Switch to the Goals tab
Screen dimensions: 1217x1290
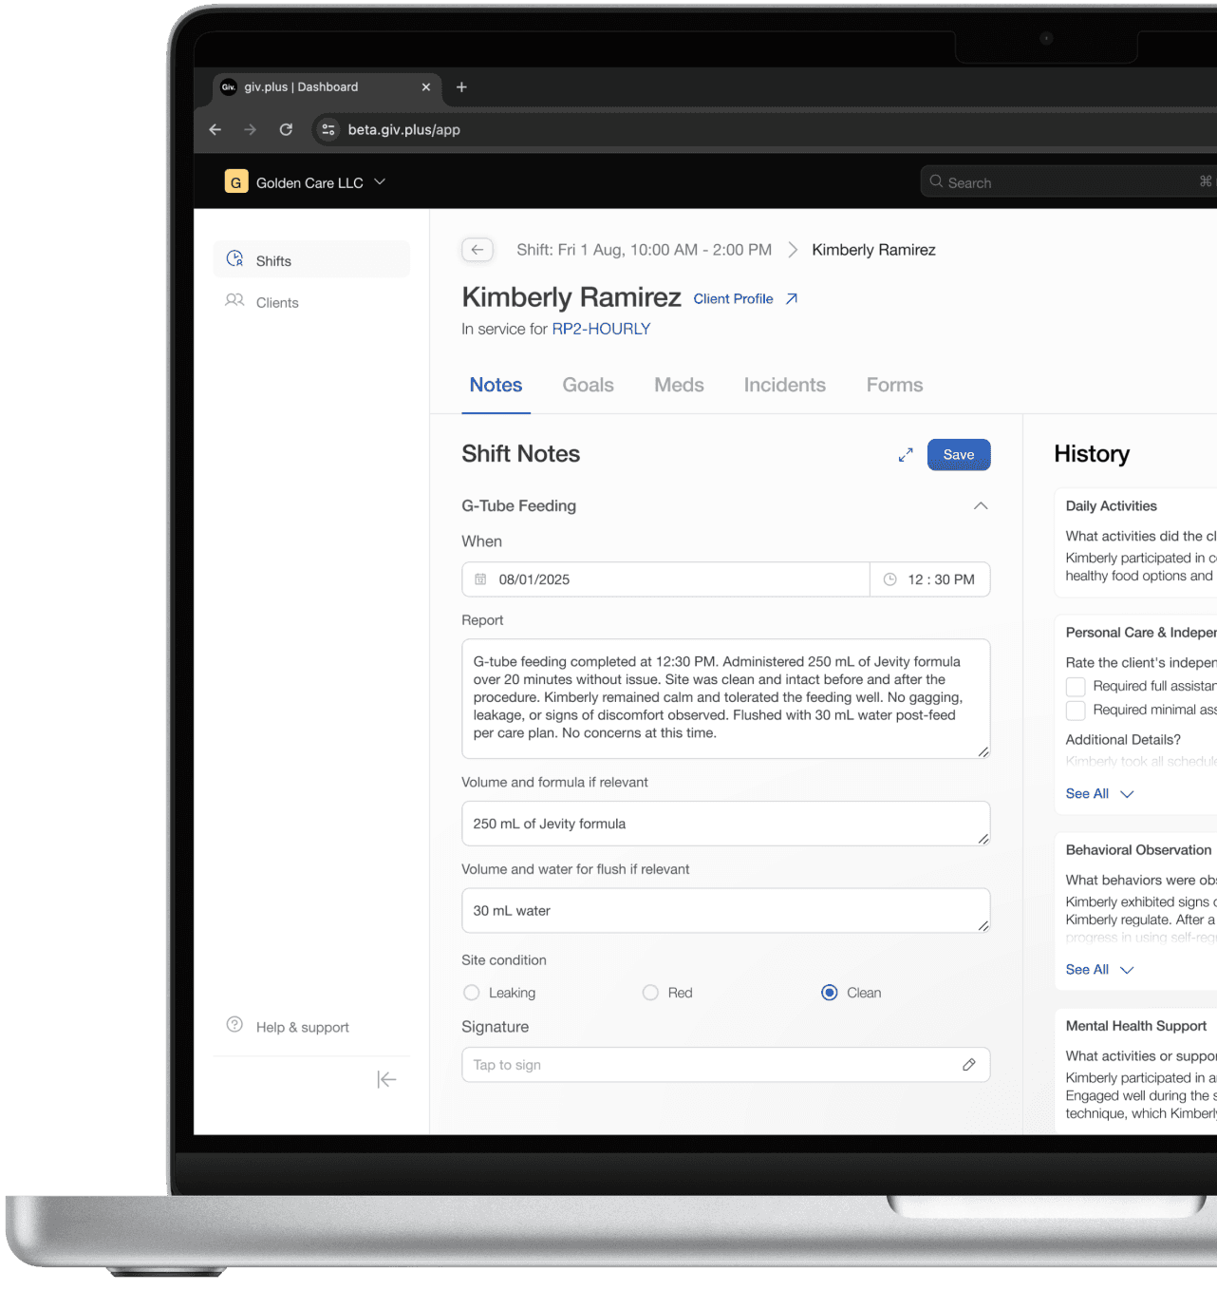pos(588,385)
